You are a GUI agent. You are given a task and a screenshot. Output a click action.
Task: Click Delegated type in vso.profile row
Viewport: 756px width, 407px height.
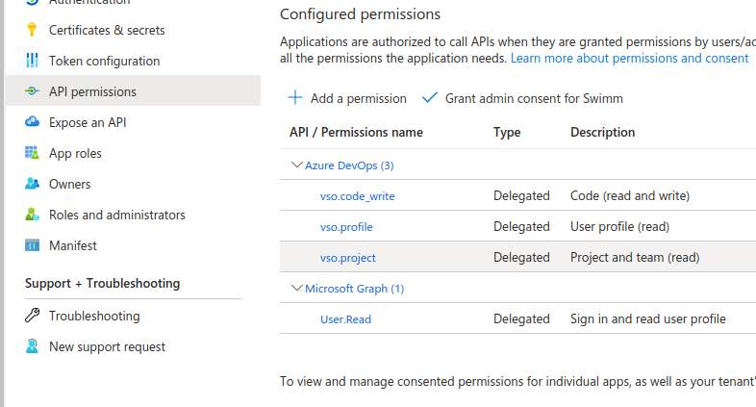pos(521,227)
